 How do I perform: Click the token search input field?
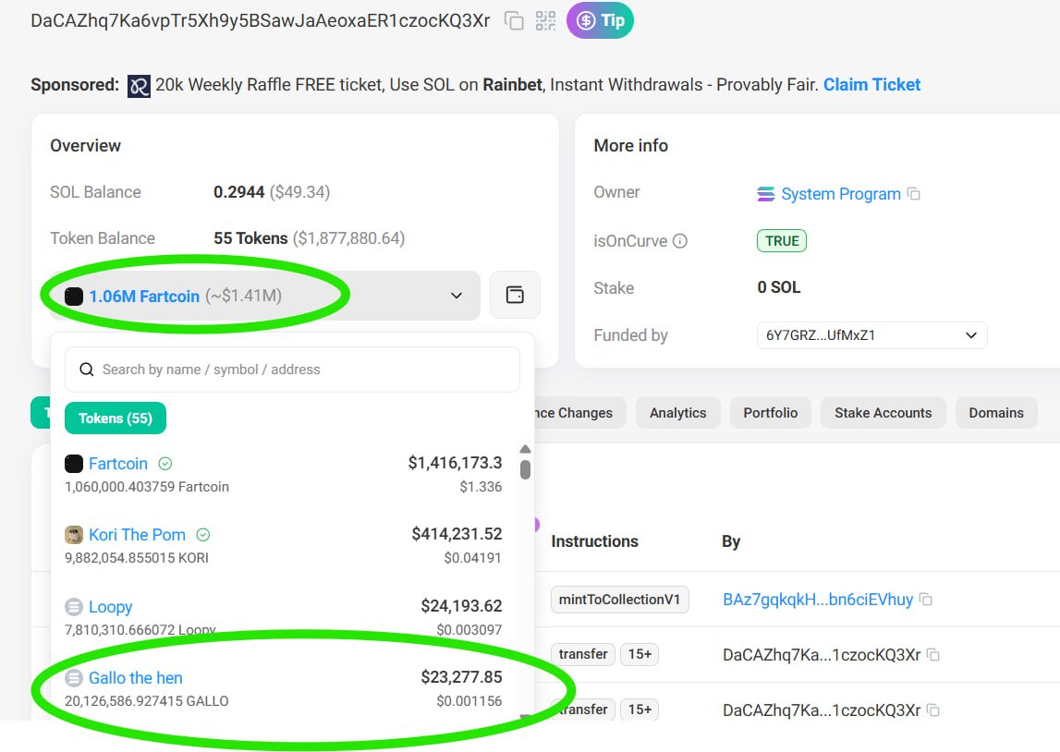pyautogui.click(x=292, y=370)
